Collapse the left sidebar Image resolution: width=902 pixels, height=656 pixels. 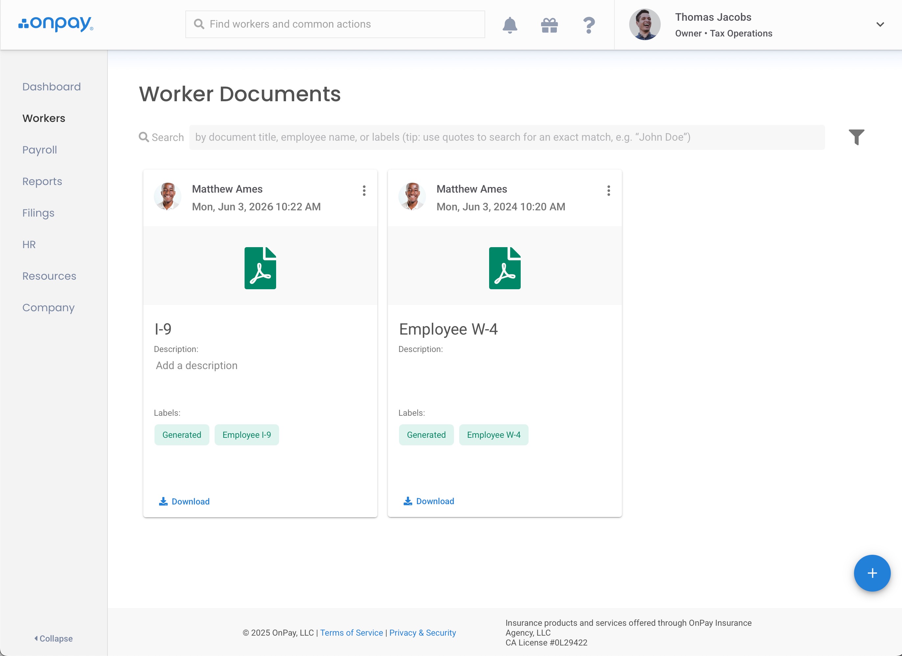pyautogui.click(x=53, y=639)
